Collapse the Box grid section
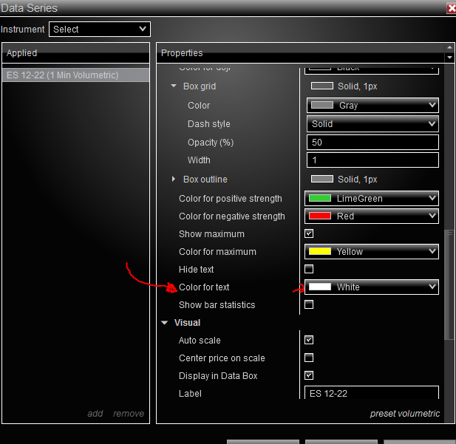 (x=174, y=86)
